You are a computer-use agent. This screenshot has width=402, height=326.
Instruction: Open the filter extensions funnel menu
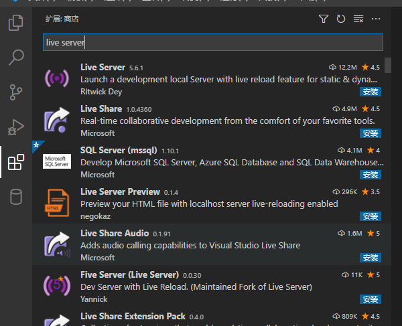(x=324, y=19)
